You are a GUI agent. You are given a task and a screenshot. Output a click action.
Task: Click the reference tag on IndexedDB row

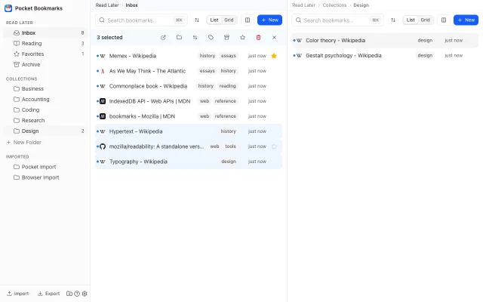[225, 101]
